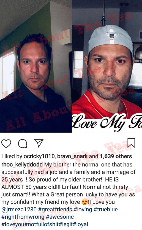Open hashtag #loving
This screenshot has height=230, width=142.
click(83, 209)
